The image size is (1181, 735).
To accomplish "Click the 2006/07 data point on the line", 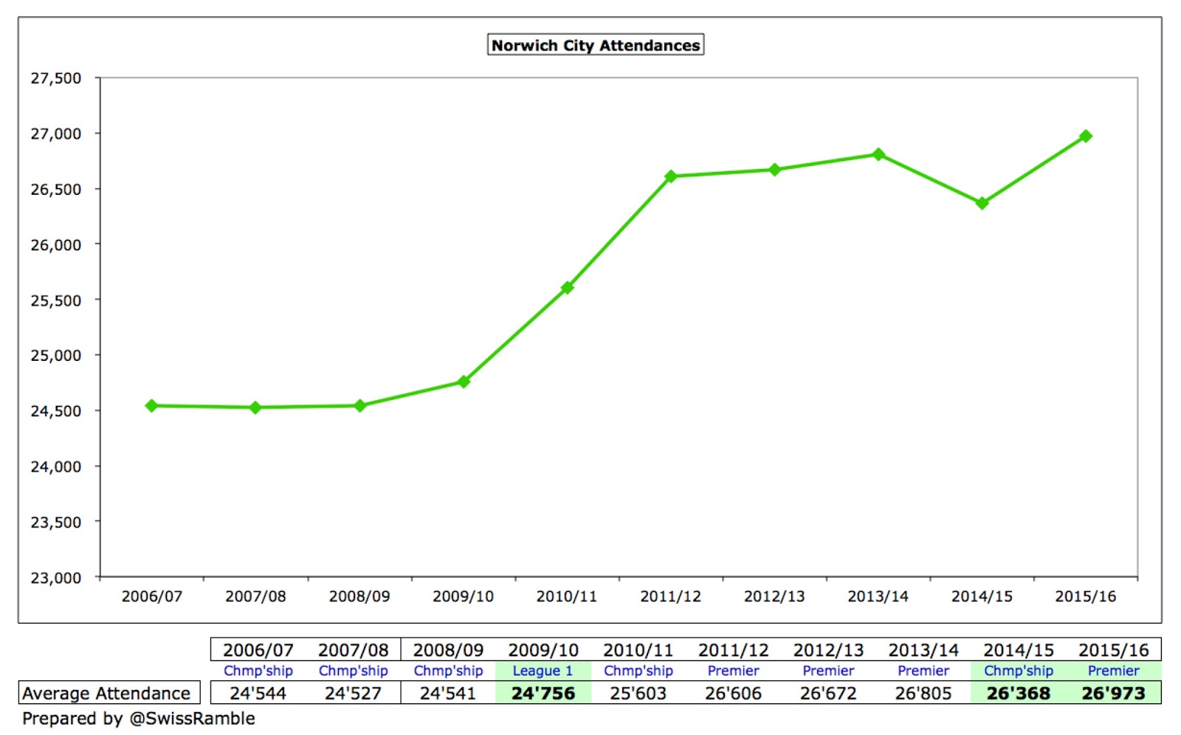I will pos(151,405).
